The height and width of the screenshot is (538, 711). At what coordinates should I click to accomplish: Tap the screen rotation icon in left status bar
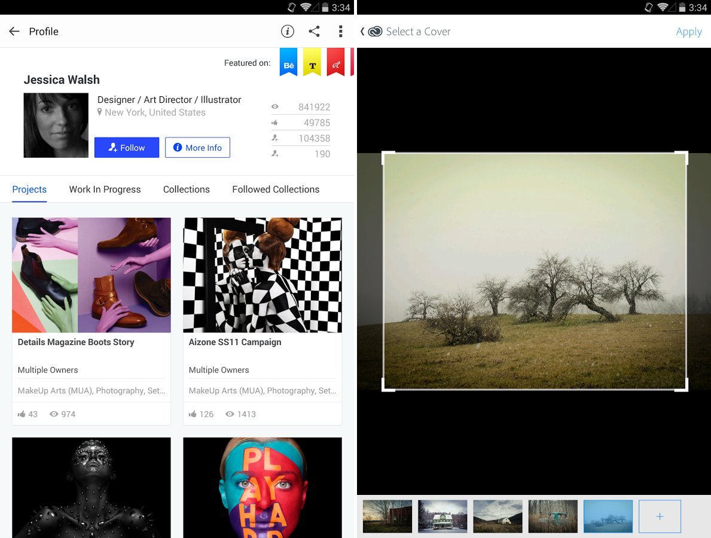coord(292,7)
